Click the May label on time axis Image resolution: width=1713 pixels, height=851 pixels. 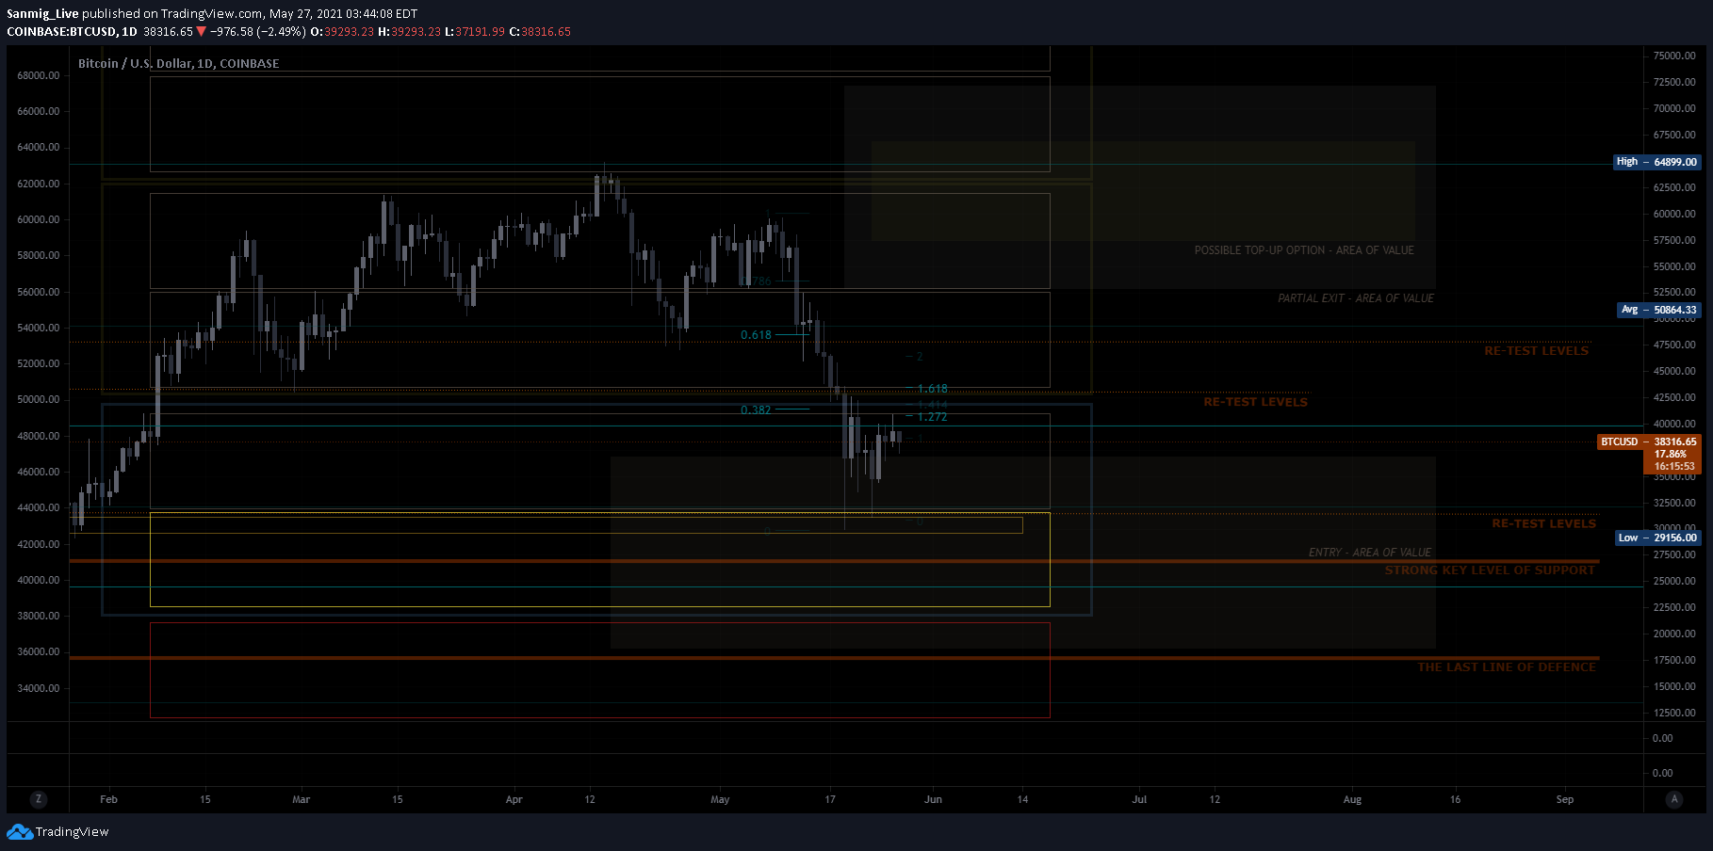pos(720,799)
